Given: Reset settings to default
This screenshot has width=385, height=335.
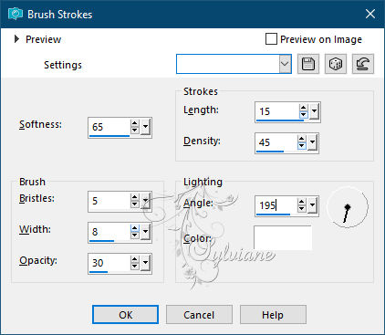Looking at the screenshot, I should click(x=363, y=64).
